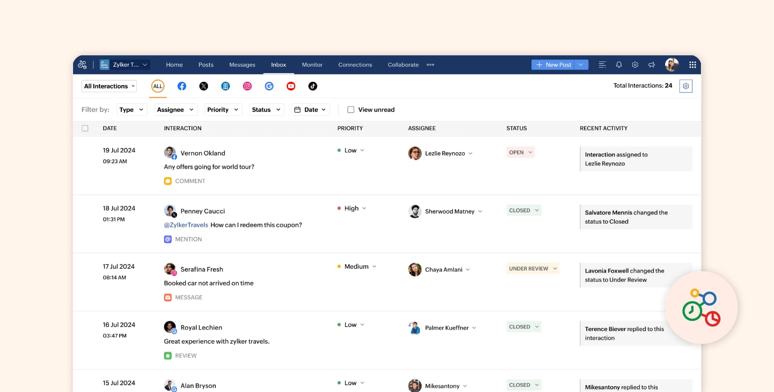The width and height of the screenshot is (774, 392).
Task: Show more navigation items (three dots)
Action: point(431,64)
